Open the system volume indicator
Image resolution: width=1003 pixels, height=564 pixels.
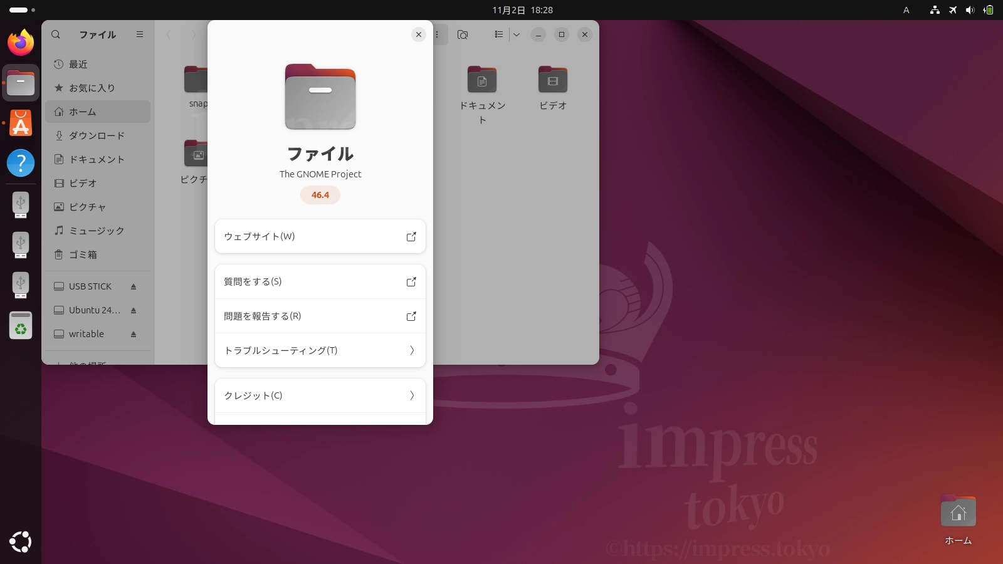[x=970, y=10]
